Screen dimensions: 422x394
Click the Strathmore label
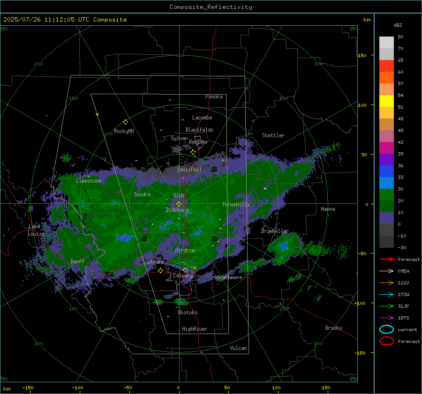228,277
